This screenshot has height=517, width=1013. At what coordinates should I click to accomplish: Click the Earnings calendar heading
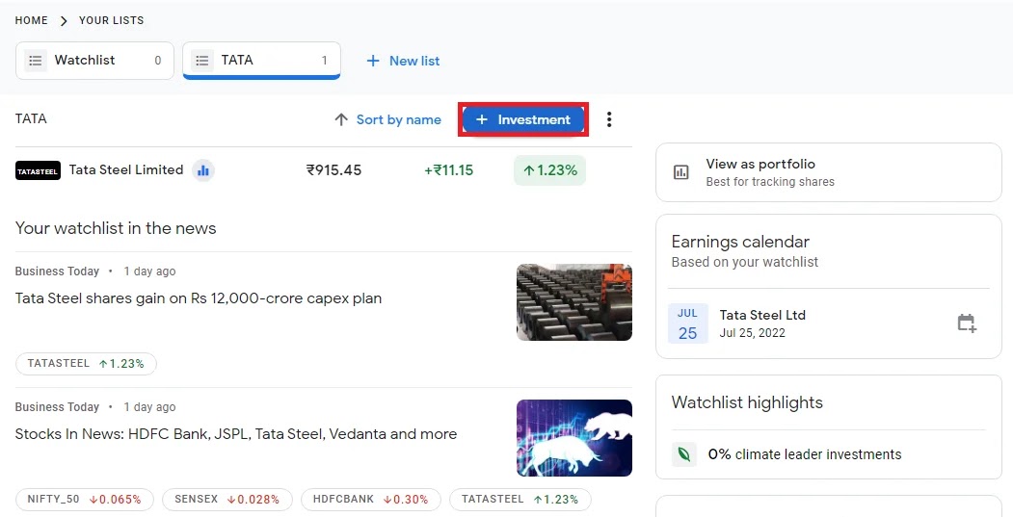pos(740,242)
